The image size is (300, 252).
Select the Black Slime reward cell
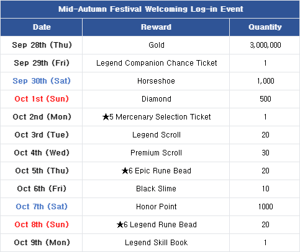[x=156, y=189]
